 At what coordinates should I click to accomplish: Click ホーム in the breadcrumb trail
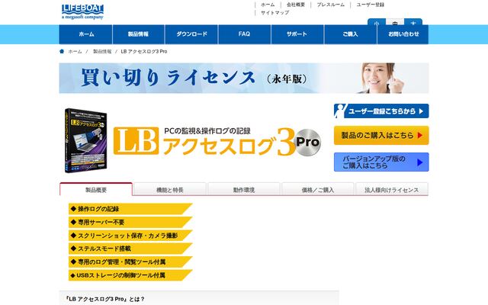click(x=75, y=51)
